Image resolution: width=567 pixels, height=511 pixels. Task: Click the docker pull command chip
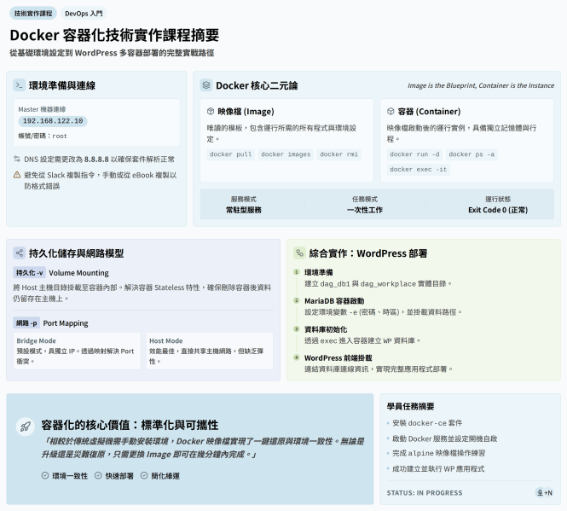231,154
